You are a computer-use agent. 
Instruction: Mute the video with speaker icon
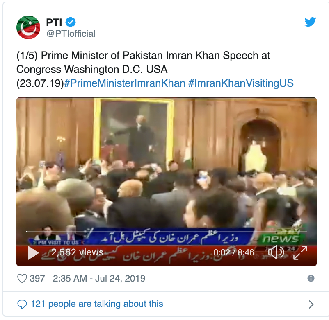tap(276, 252)
